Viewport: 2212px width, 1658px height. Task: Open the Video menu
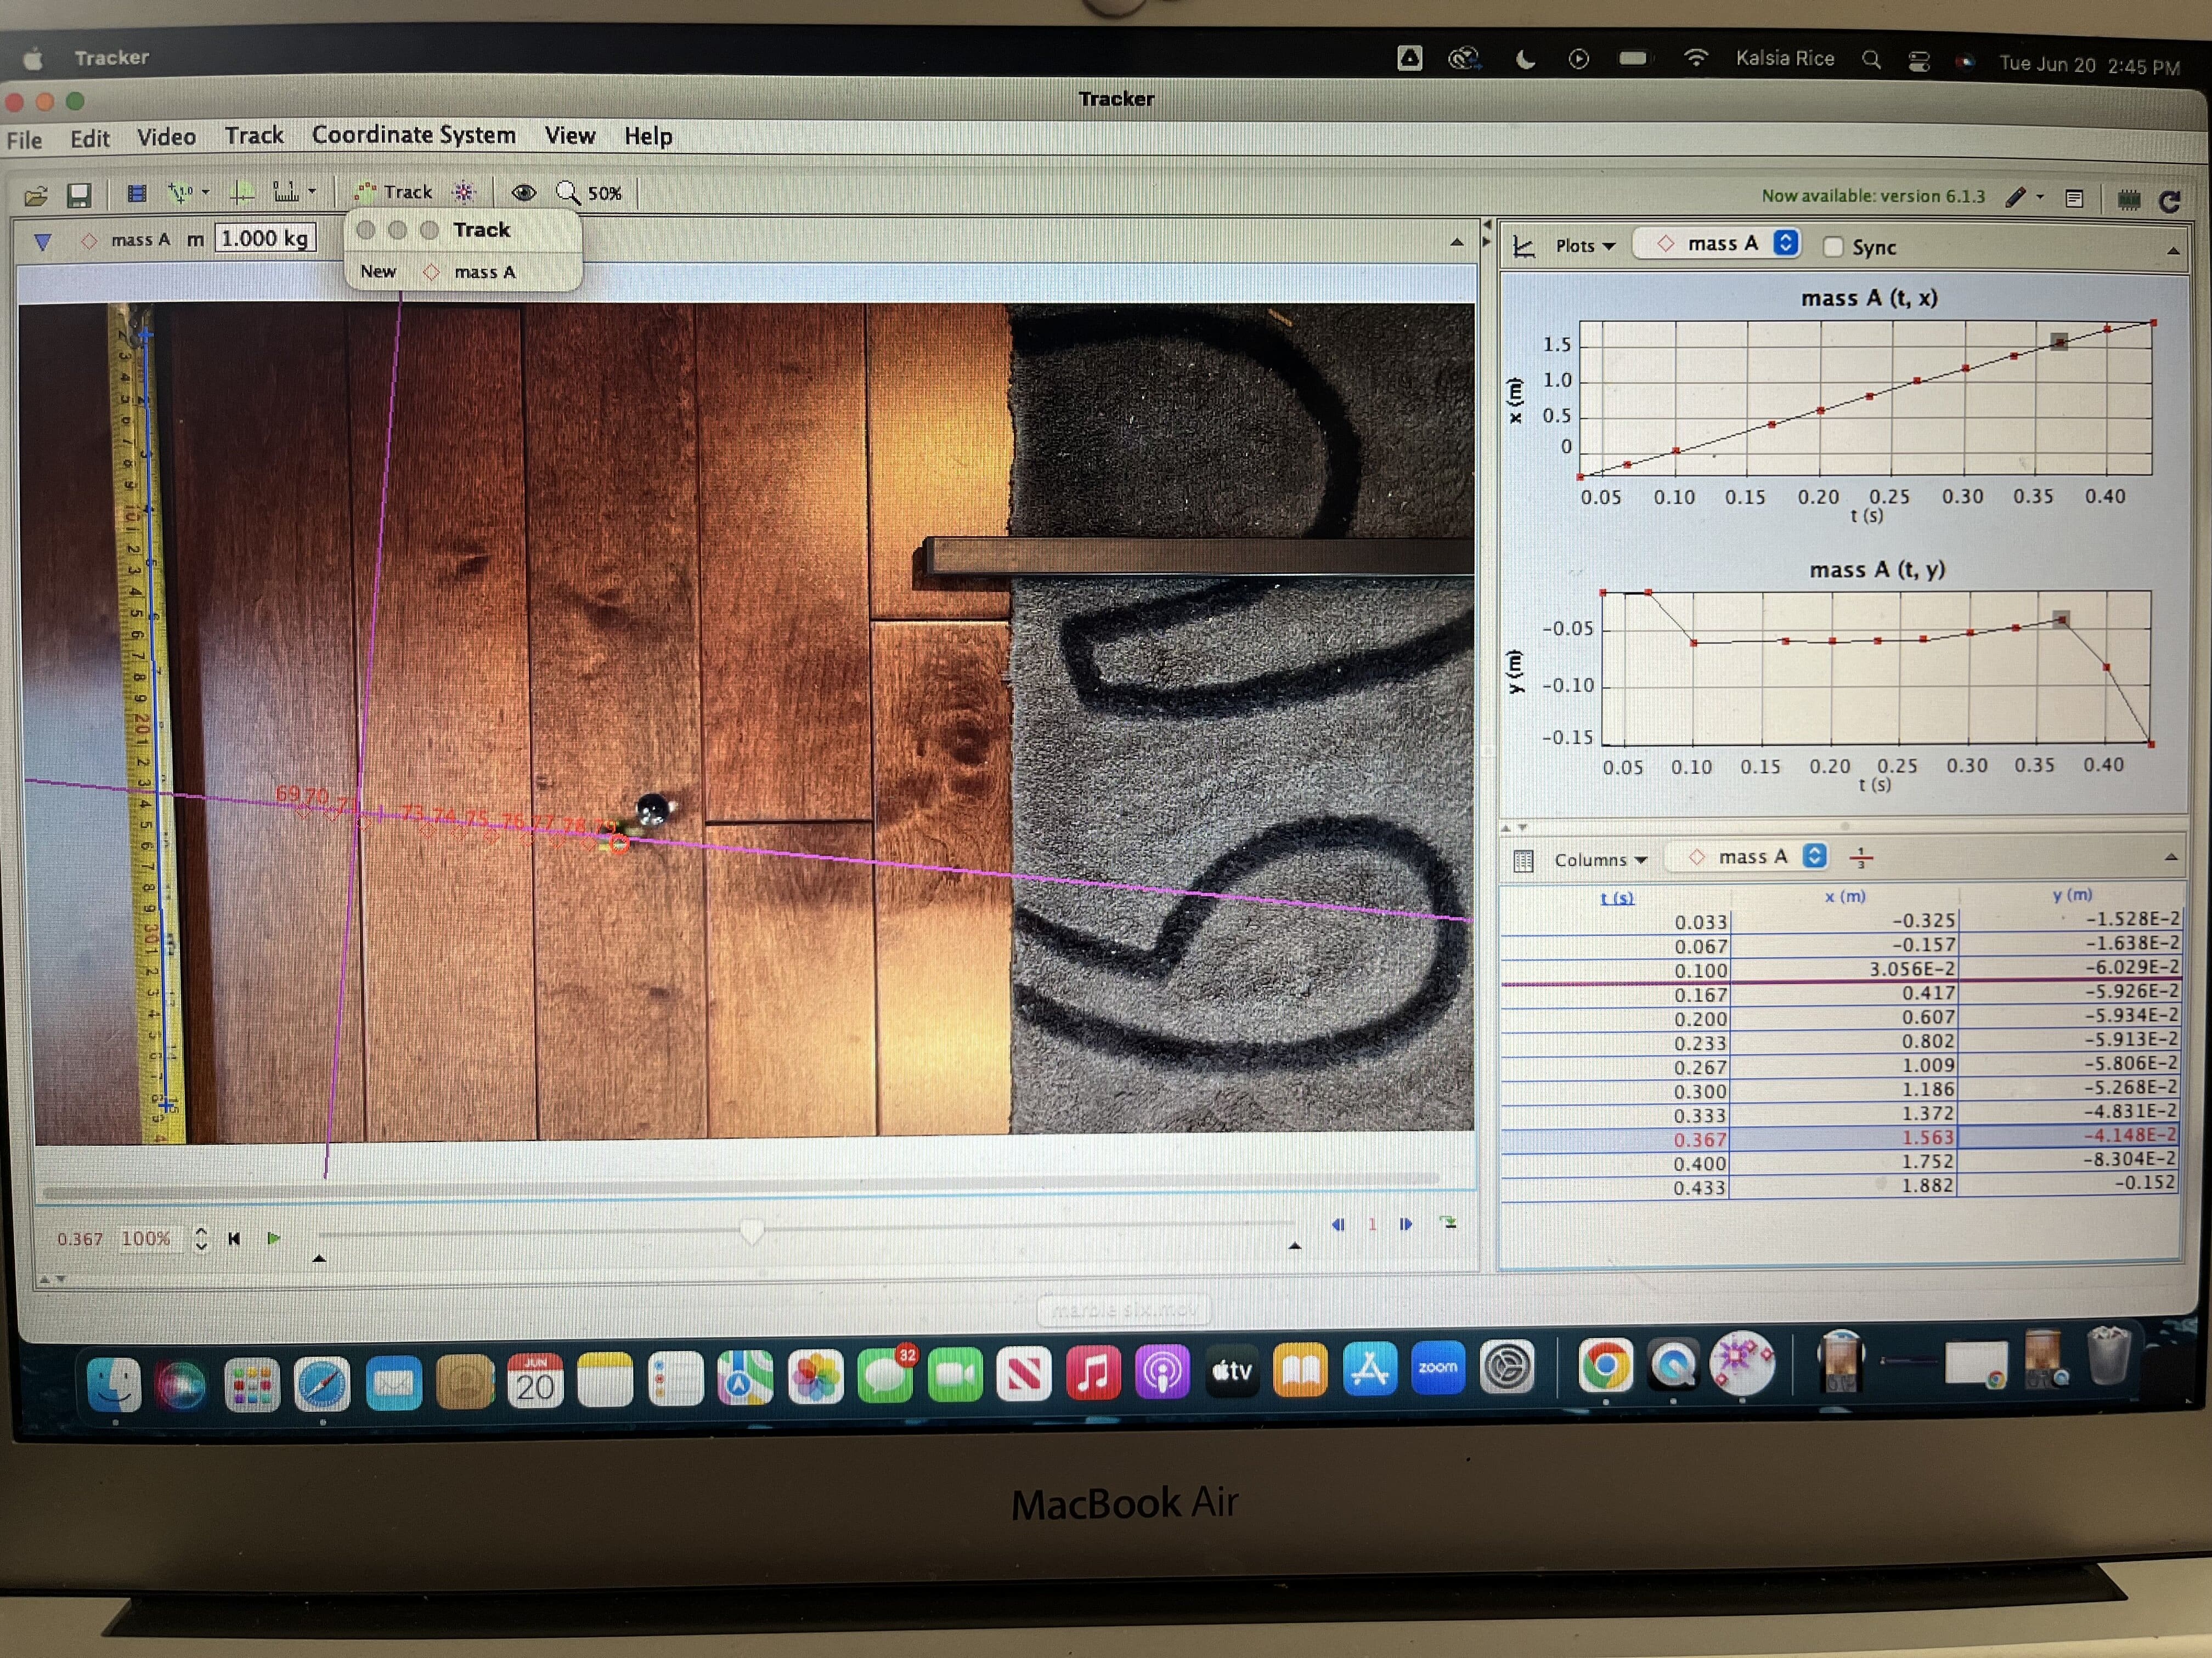coord(166,137)
